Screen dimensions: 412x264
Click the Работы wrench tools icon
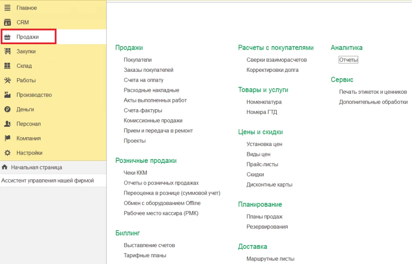7,80
